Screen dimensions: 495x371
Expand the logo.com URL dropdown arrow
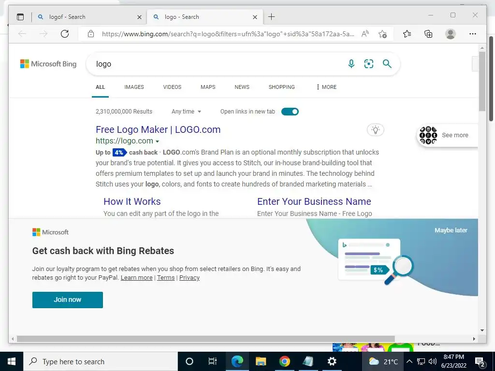[x=157, y=142]
